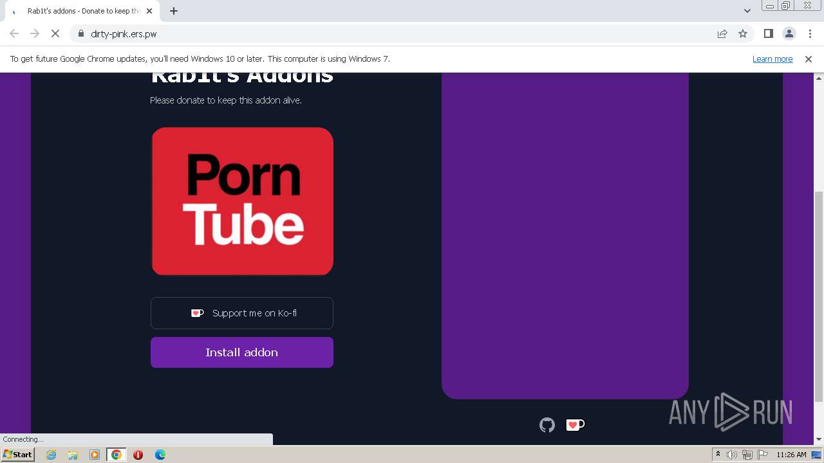The image size is (824, 463).
Task: Open a new tab with the plus button
Action: pyautogui.click(x=174, y=11)
